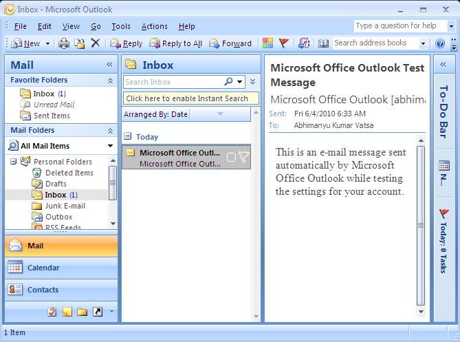Image resolution: width=460 pixels, height=342 pixels.
Task: Open the Actions menu
Action: click(155, 26)
